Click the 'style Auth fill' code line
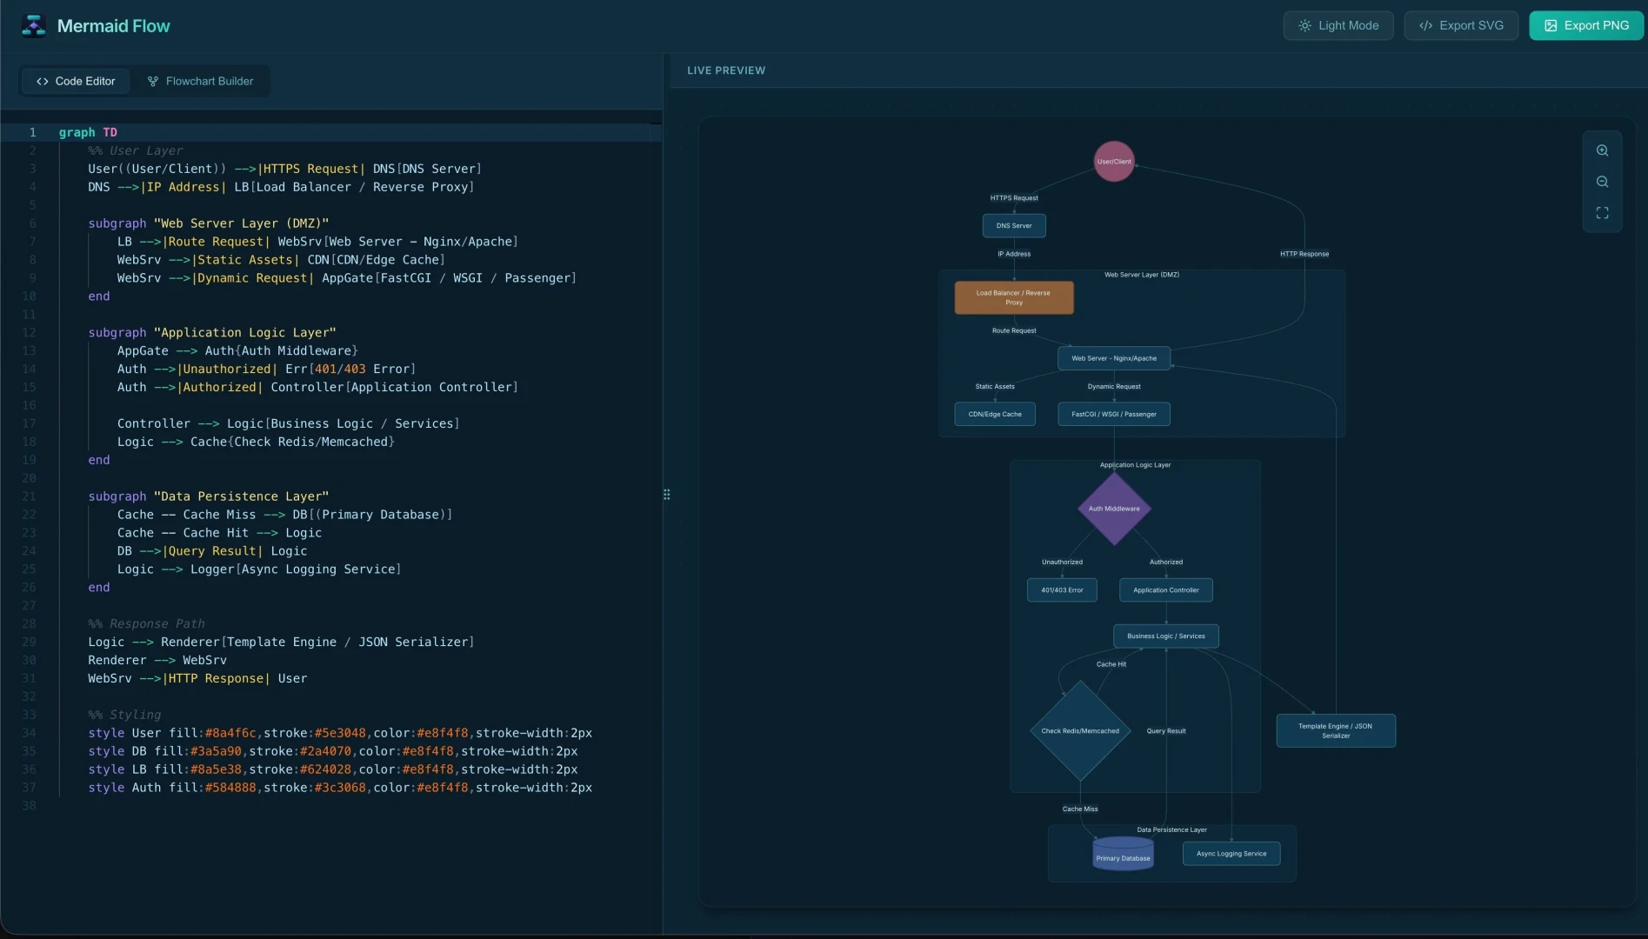 tap(340, 788)
